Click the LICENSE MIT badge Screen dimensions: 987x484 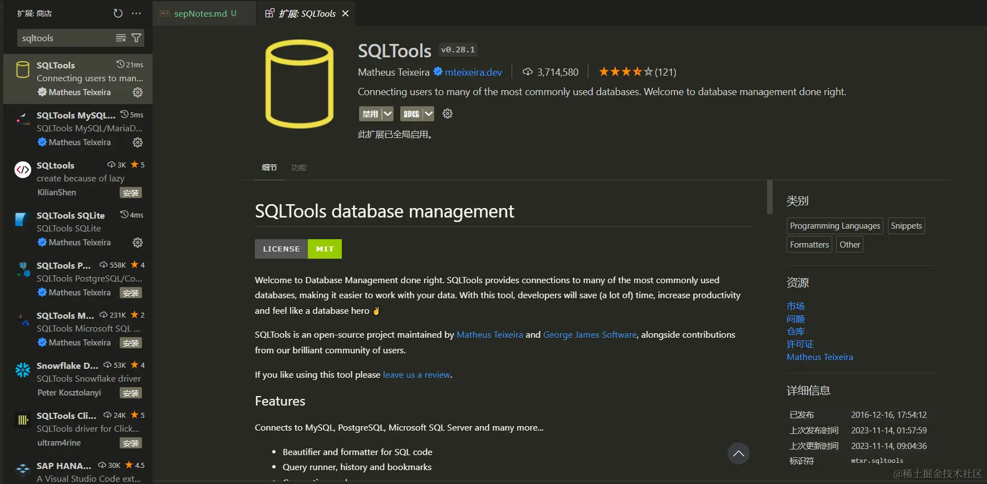[298, 249]
